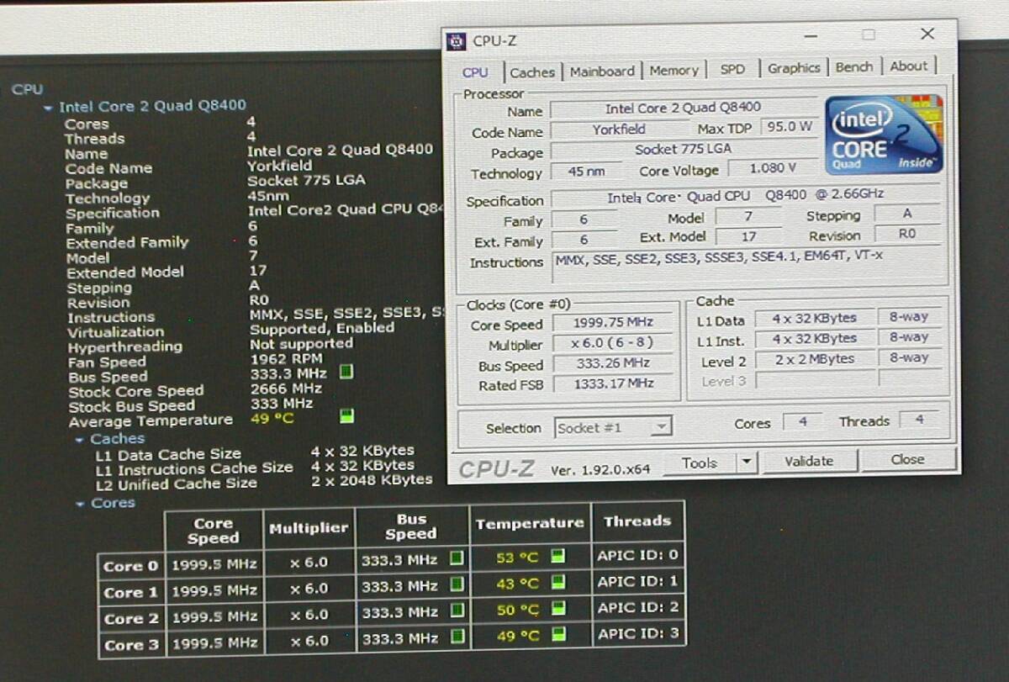Click the Core 3 temperature green indicator
This screenshot has width=1009, height=682.
[558, 635]
